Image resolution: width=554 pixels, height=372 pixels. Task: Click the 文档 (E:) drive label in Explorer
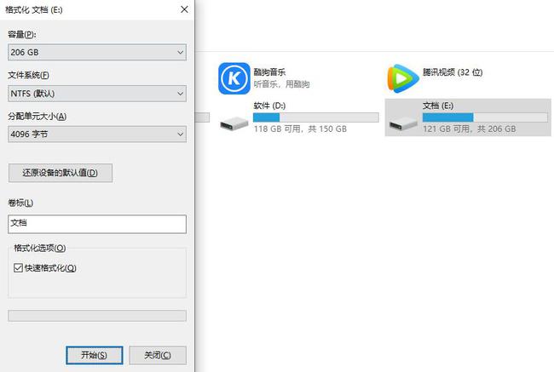(438, 106)
